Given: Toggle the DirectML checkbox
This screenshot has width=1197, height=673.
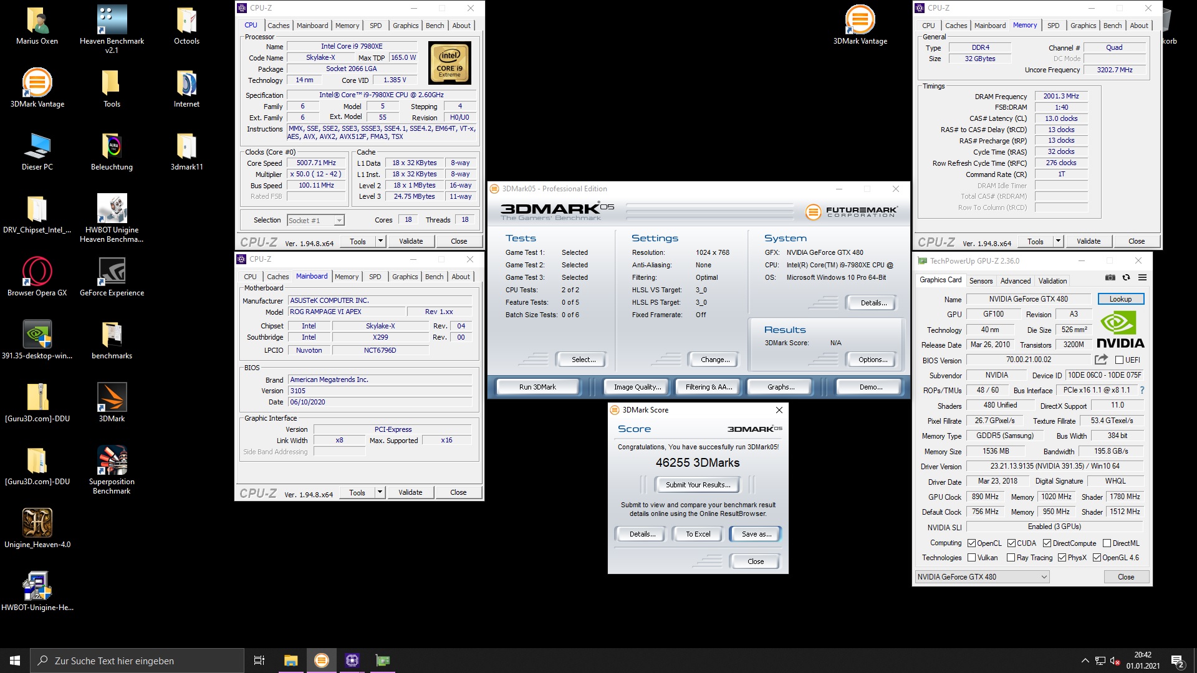Looking at the screenshot, I should point(1107,543).
